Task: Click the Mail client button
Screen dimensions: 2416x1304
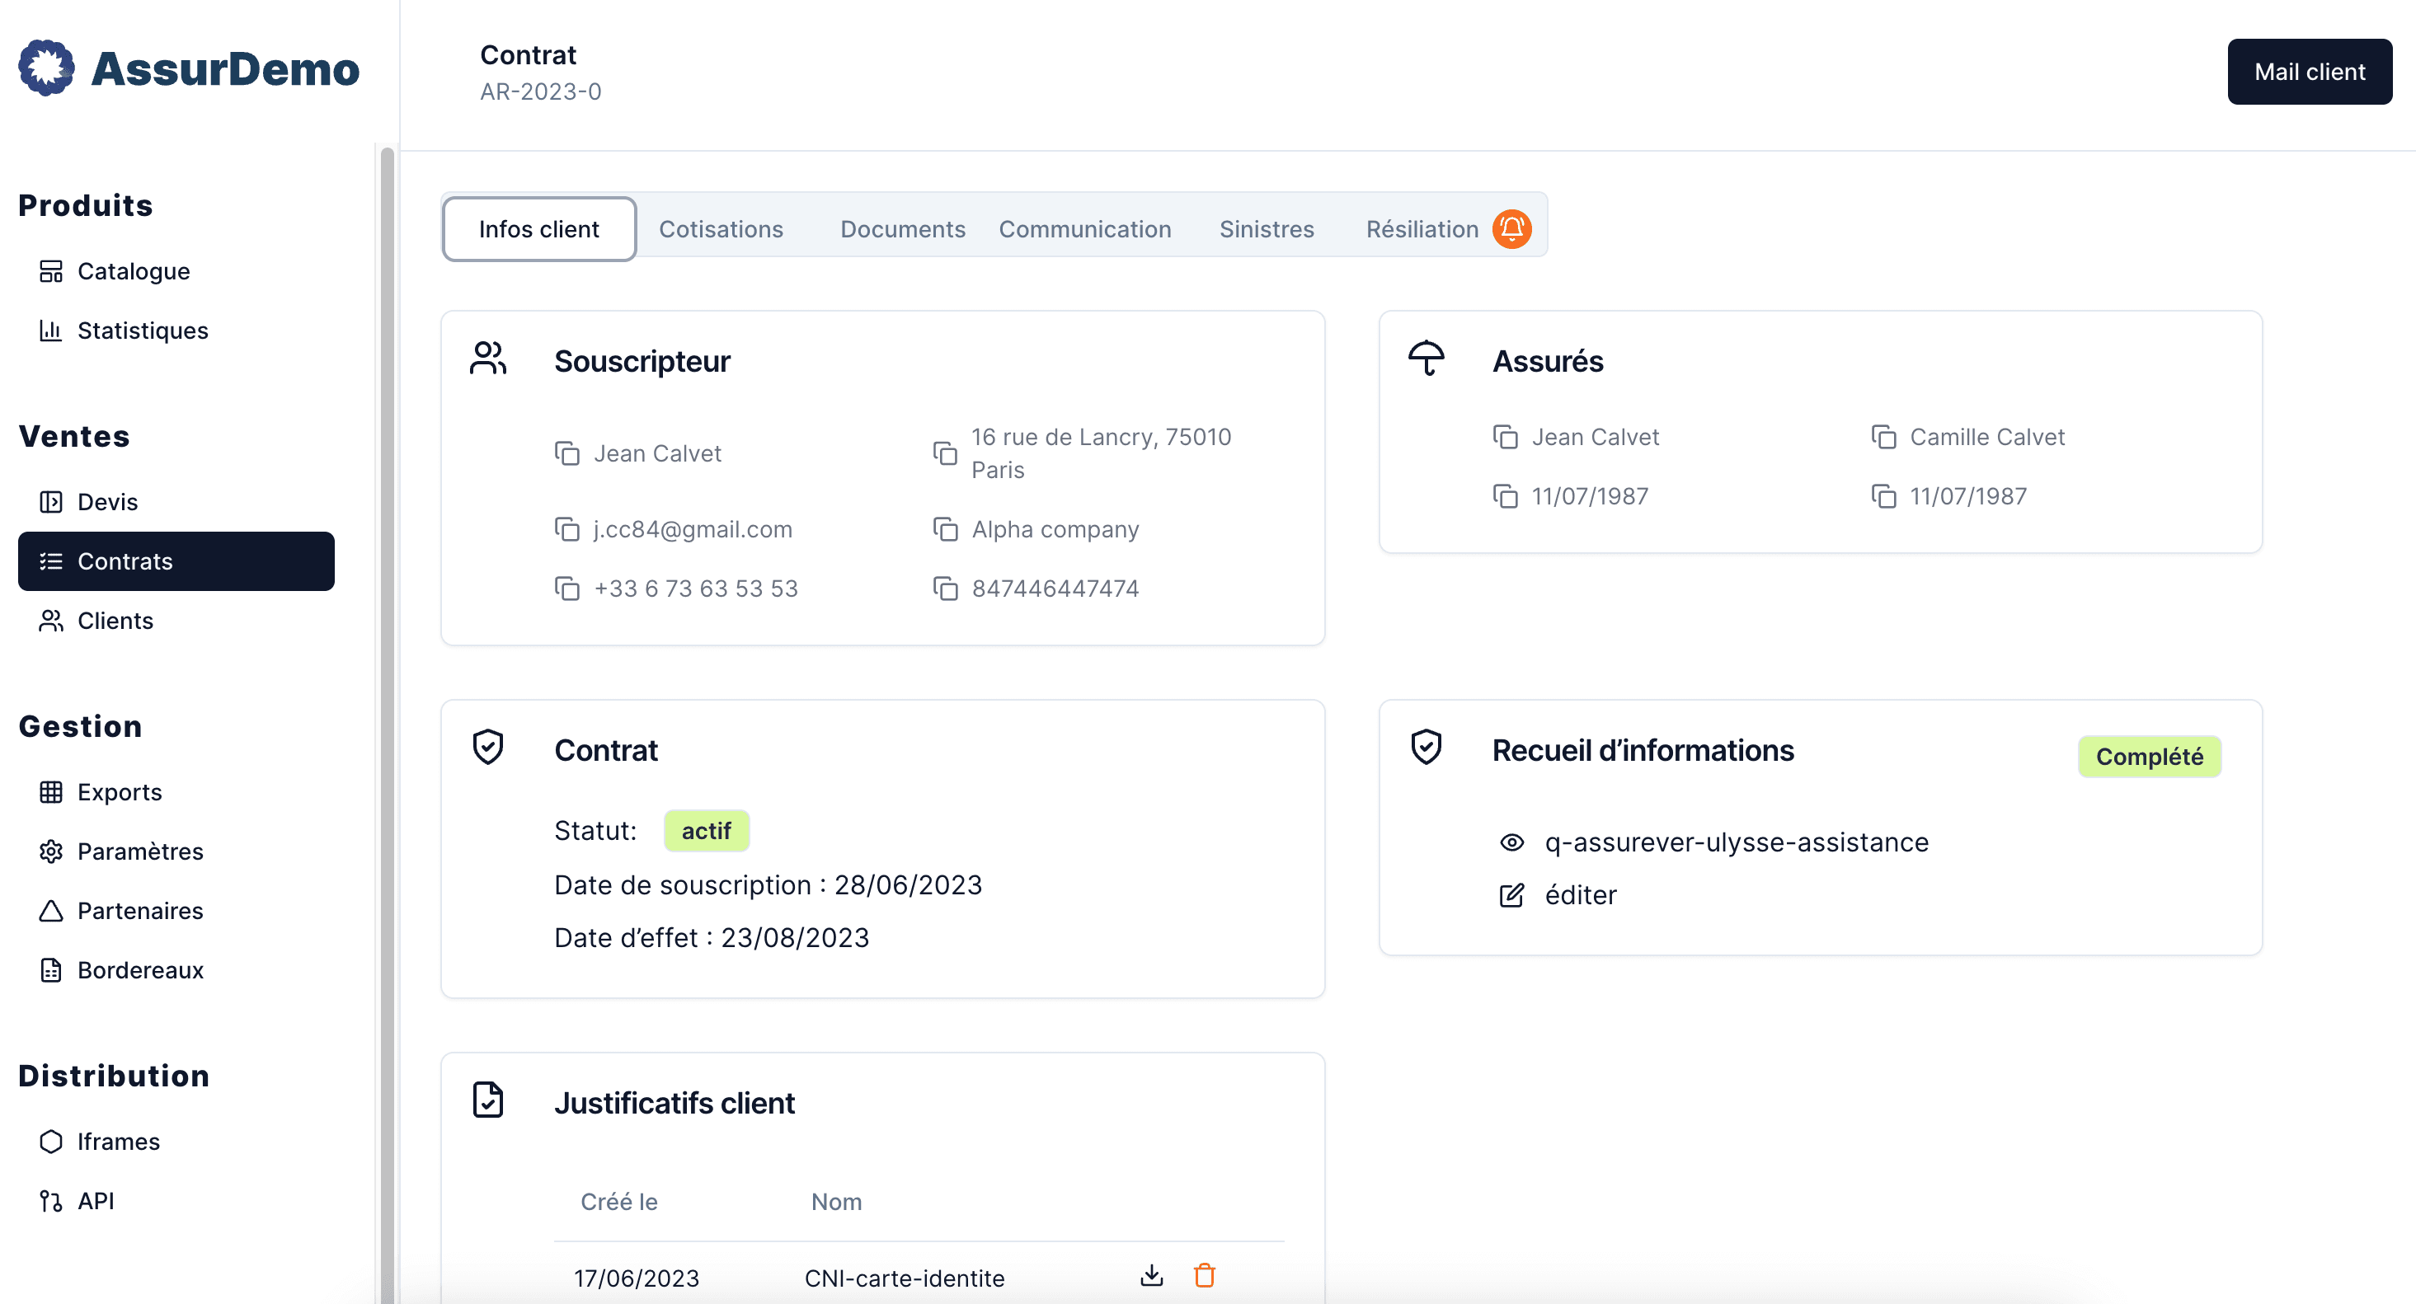Action: [x=2309, y=71]
